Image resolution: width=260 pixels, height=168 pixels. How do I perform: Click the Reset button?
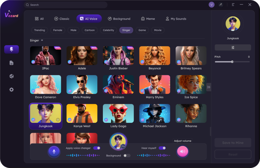tap(233, 154)
